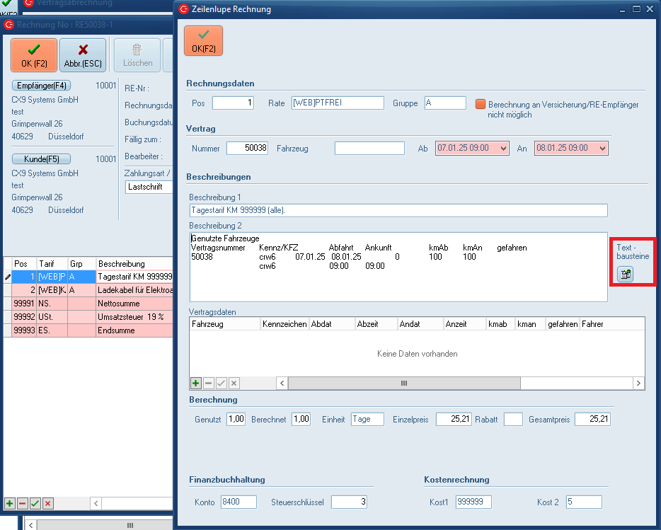This screenshot has width=661, height=530.
Task: Remove invoice position with red minus icon
Action: pyautogui.click(x=23, y=503)
